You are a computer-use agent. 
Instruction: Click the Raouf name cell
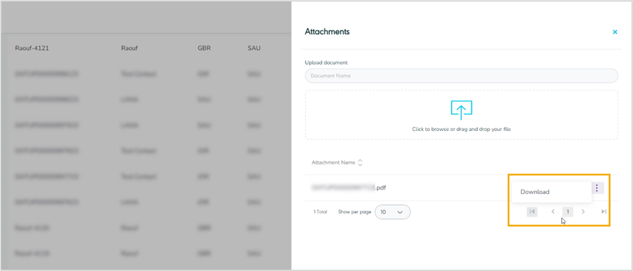pos(129,48)
